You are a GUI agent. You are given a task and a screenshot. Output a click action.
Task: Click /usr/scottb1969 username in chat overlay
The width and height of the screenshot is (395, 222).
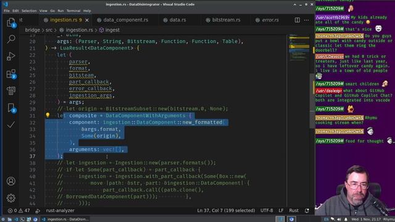(333, 17)
